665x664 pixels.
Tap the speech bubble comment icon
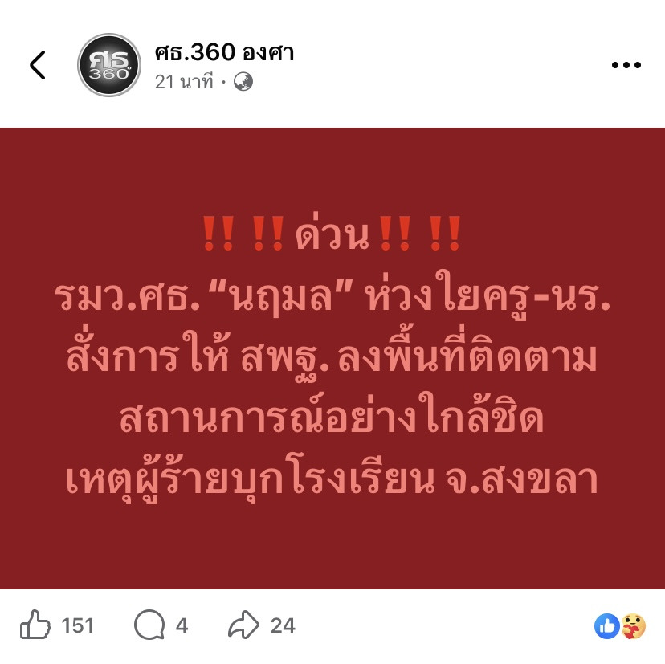pos(149,625)
